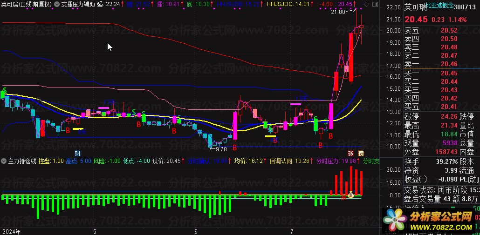The image size is (480, 235).
Task: Click the 涨 marker icon
Action: [350, 153]
